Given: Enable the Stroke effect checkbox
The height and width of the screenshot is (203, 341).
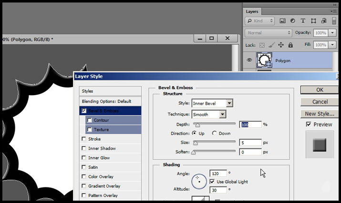Looking at the screenshot, I should coord(84,139).
